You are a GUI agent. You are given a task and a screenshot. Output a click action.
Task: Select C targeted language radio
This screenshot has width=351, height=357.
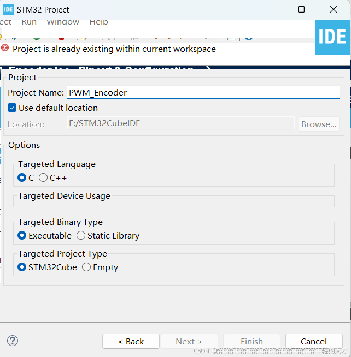click(x=22, y=177)
